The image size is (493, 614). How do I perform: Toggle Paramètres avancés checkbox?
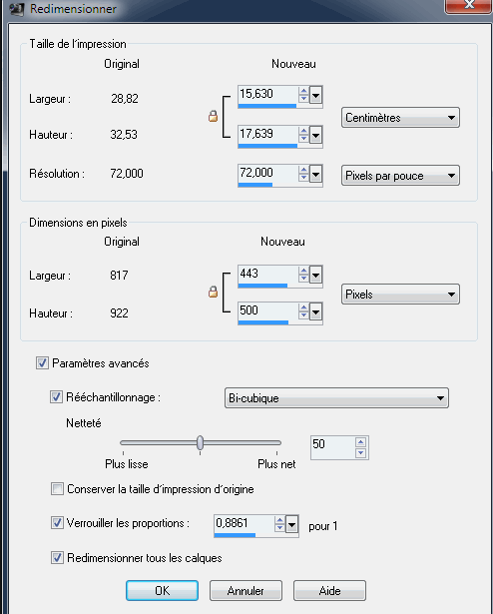tap(42, 363)
